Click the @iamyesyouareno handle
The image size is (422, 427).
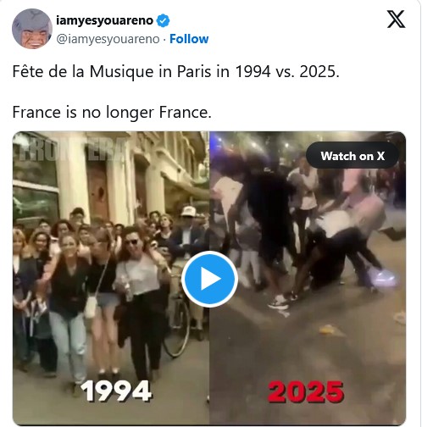pos(108,39)
